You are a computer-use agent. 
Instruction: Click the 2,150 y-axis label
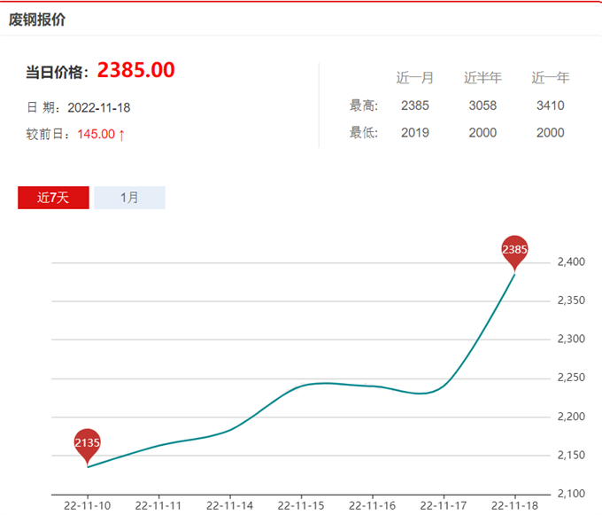(571, 456)
